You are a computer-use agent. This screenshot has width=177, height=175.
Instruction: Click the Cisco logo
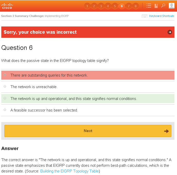pyautogui.click(x=7, y=6)
